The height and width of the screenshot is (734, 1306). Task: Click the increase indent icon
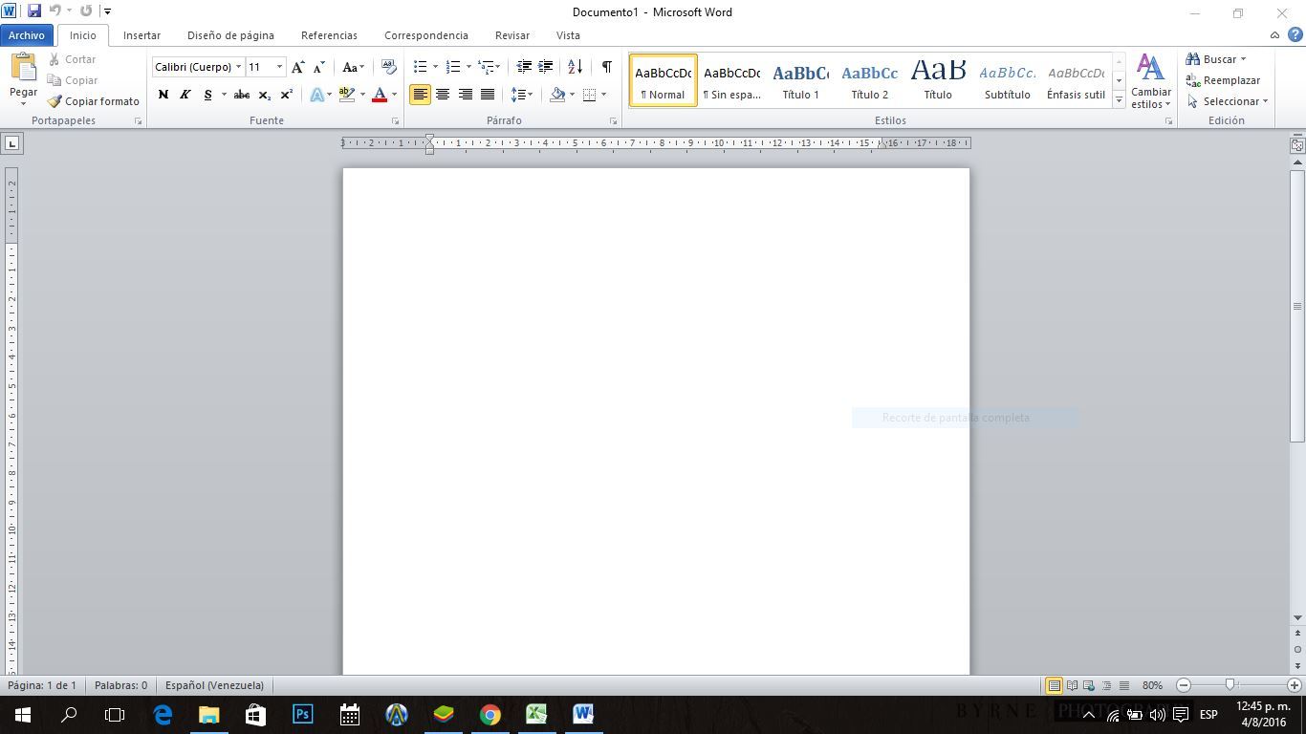pos(546,67)
